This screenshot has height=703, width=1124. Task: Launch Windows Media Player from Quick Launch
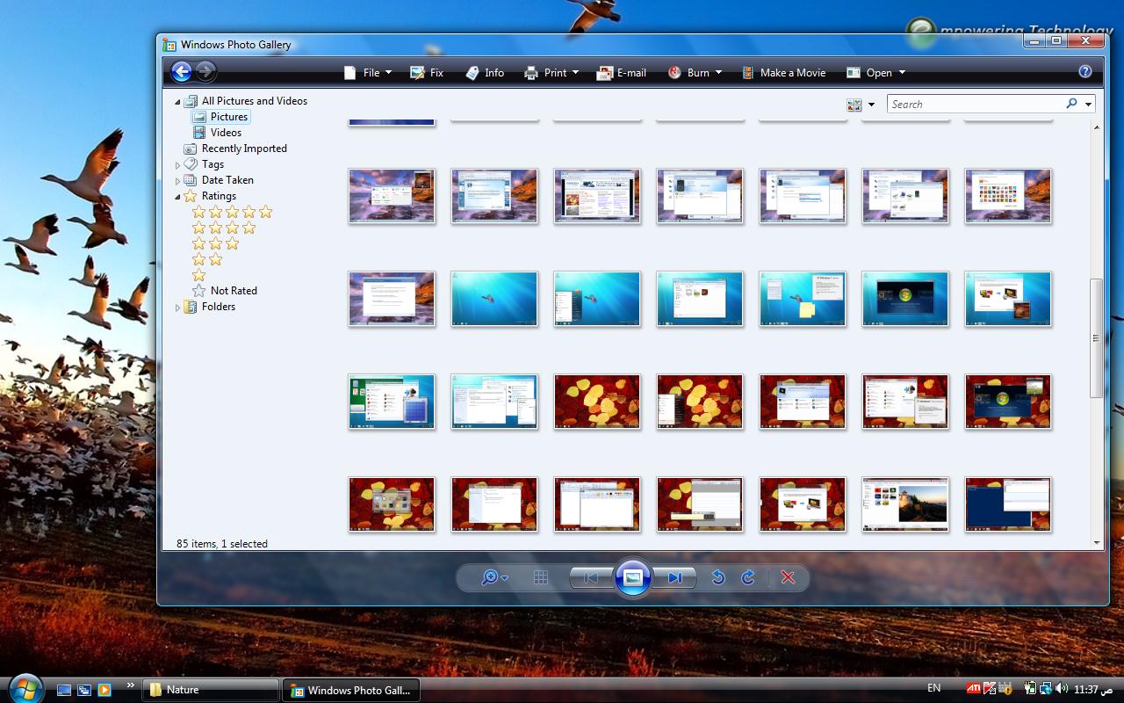pyautogui.click(x=104, y=690)
